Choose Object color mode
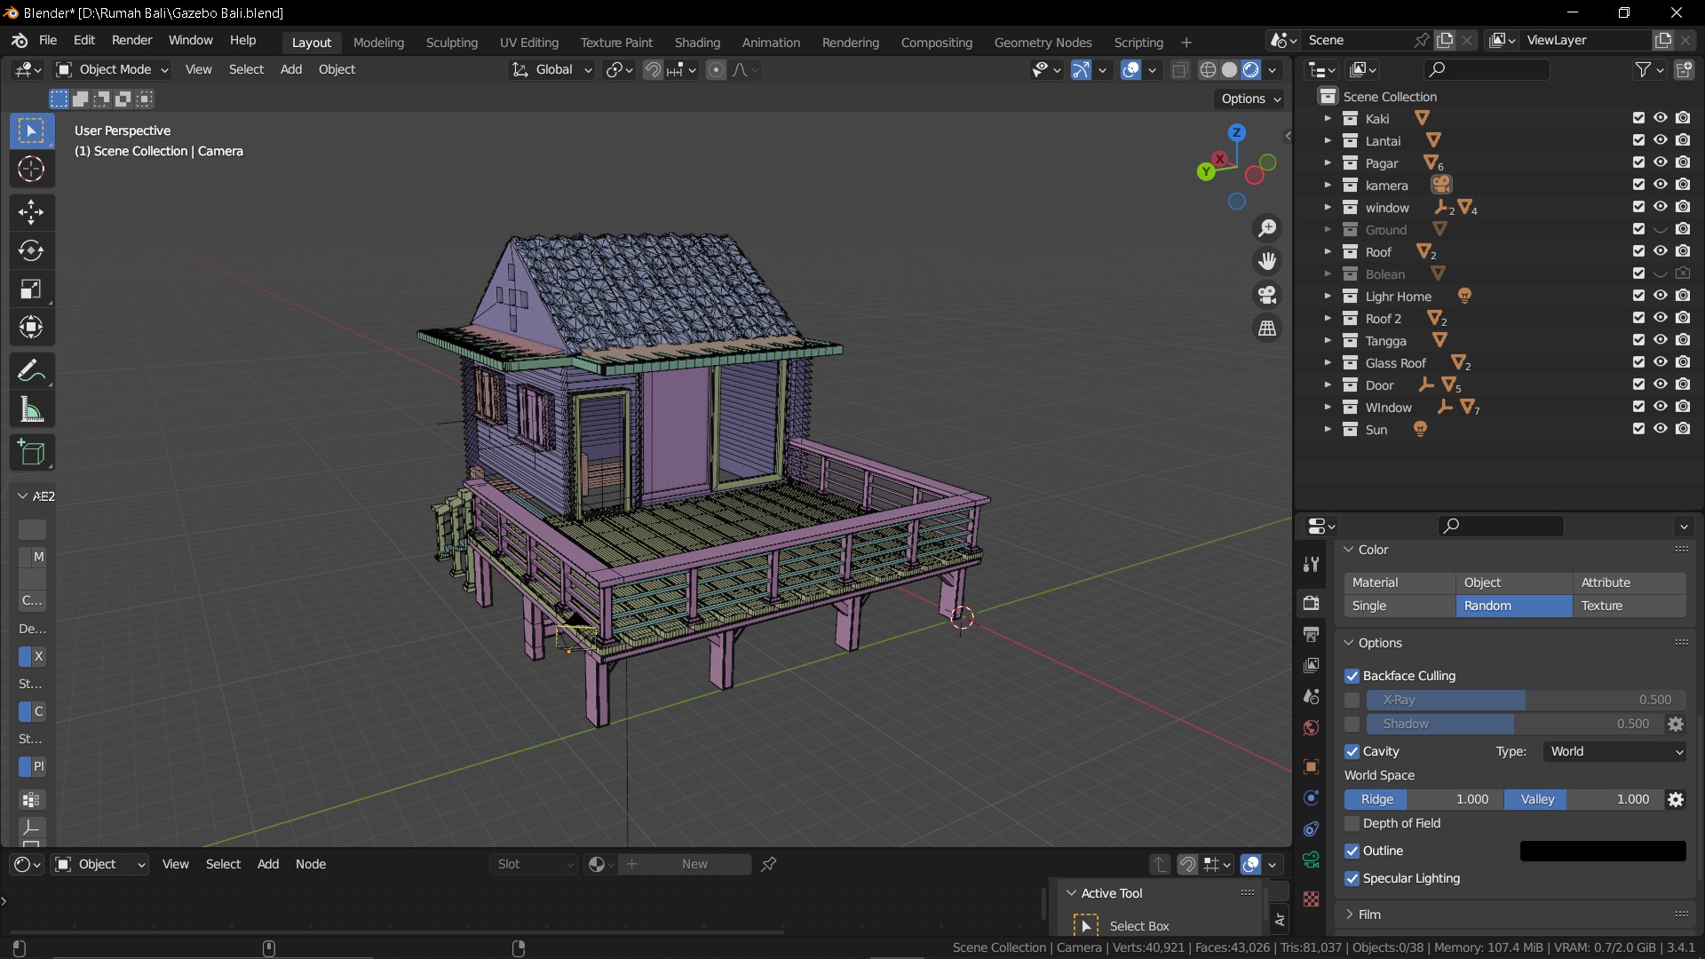 click(x=1514, y=583)
